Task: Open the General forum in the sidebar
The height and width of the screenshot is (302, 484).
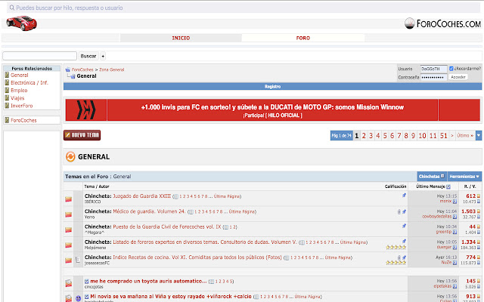Action: click(x=20, y=75)
